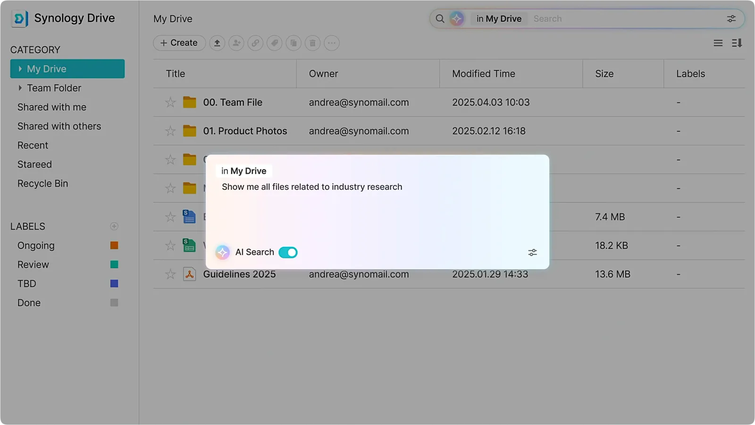Click the Create button

pos(179,43)
